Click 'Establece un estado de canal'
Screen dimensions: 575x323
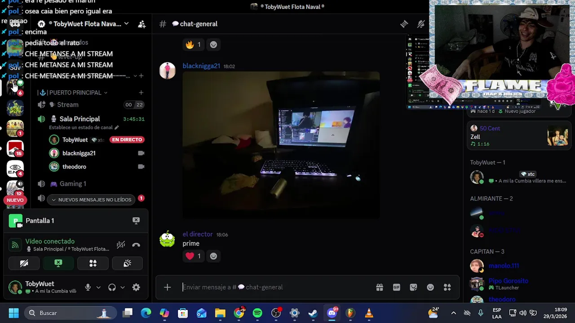84,127
